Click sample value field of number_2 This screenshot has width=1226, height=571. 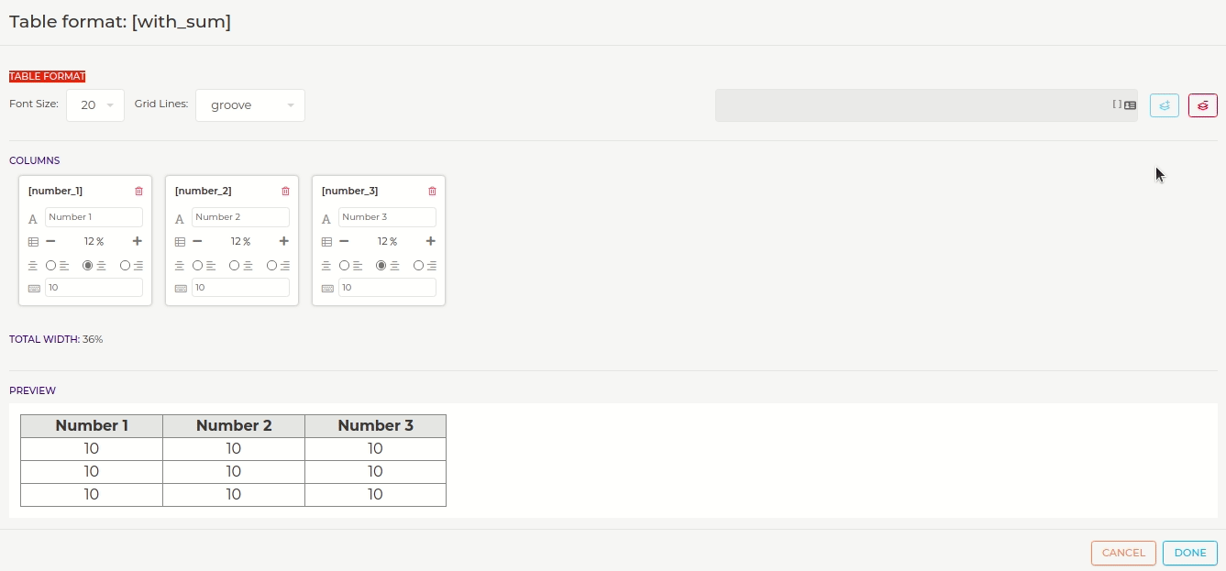(x=240, y=288)
